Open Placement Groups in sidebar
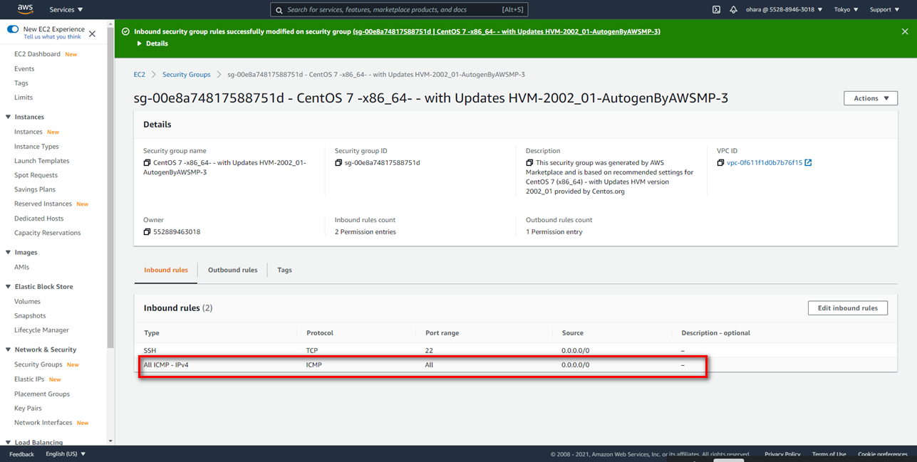 pyautogui.click(x=42, y=394)
